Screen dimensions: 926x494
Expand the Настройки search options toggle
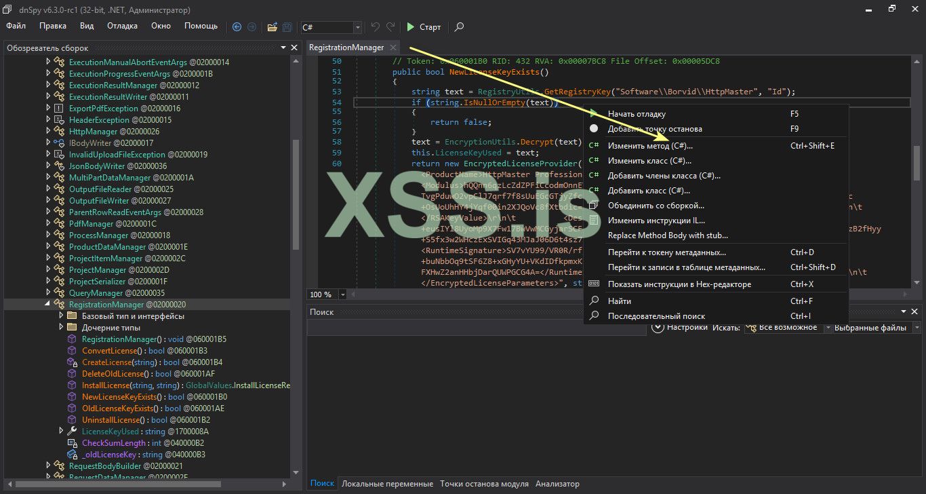(658, 327)
